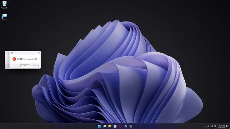Confirm the error dialog with OK
The width and height of the screenshot is (230, 129).
click(25, 66)
